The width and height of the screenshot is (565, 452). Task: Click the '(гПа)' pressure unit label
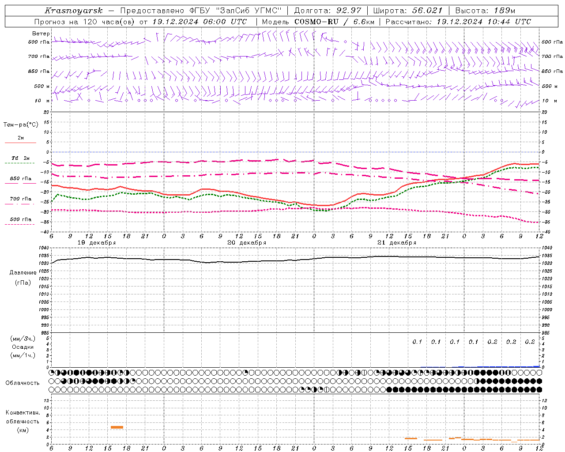pos(23,283)
